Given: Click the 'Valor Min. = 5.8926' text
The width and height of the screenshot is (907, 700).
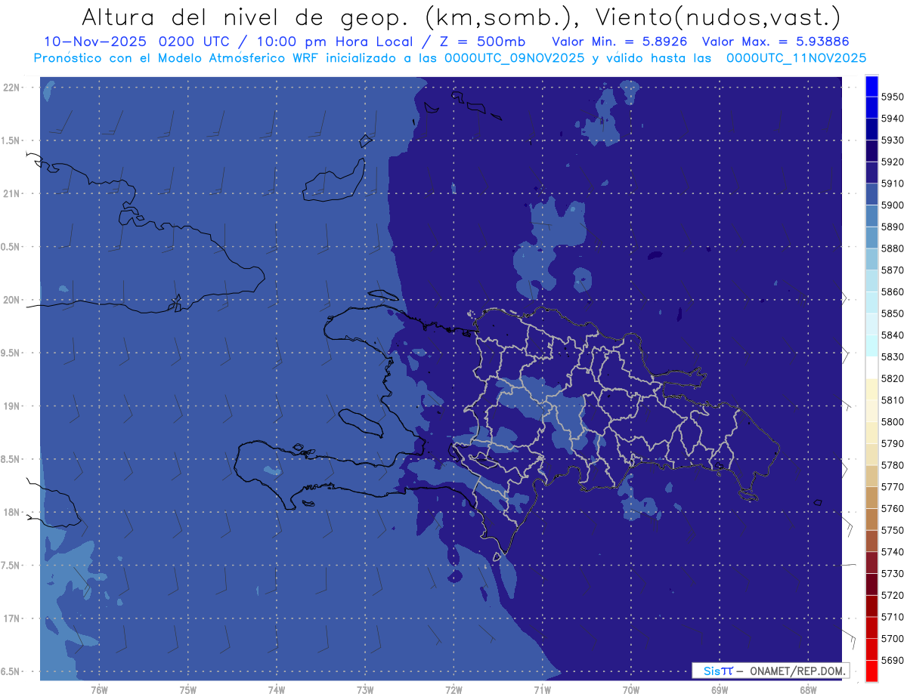Looking at the screenshot, I should [619, 42].
